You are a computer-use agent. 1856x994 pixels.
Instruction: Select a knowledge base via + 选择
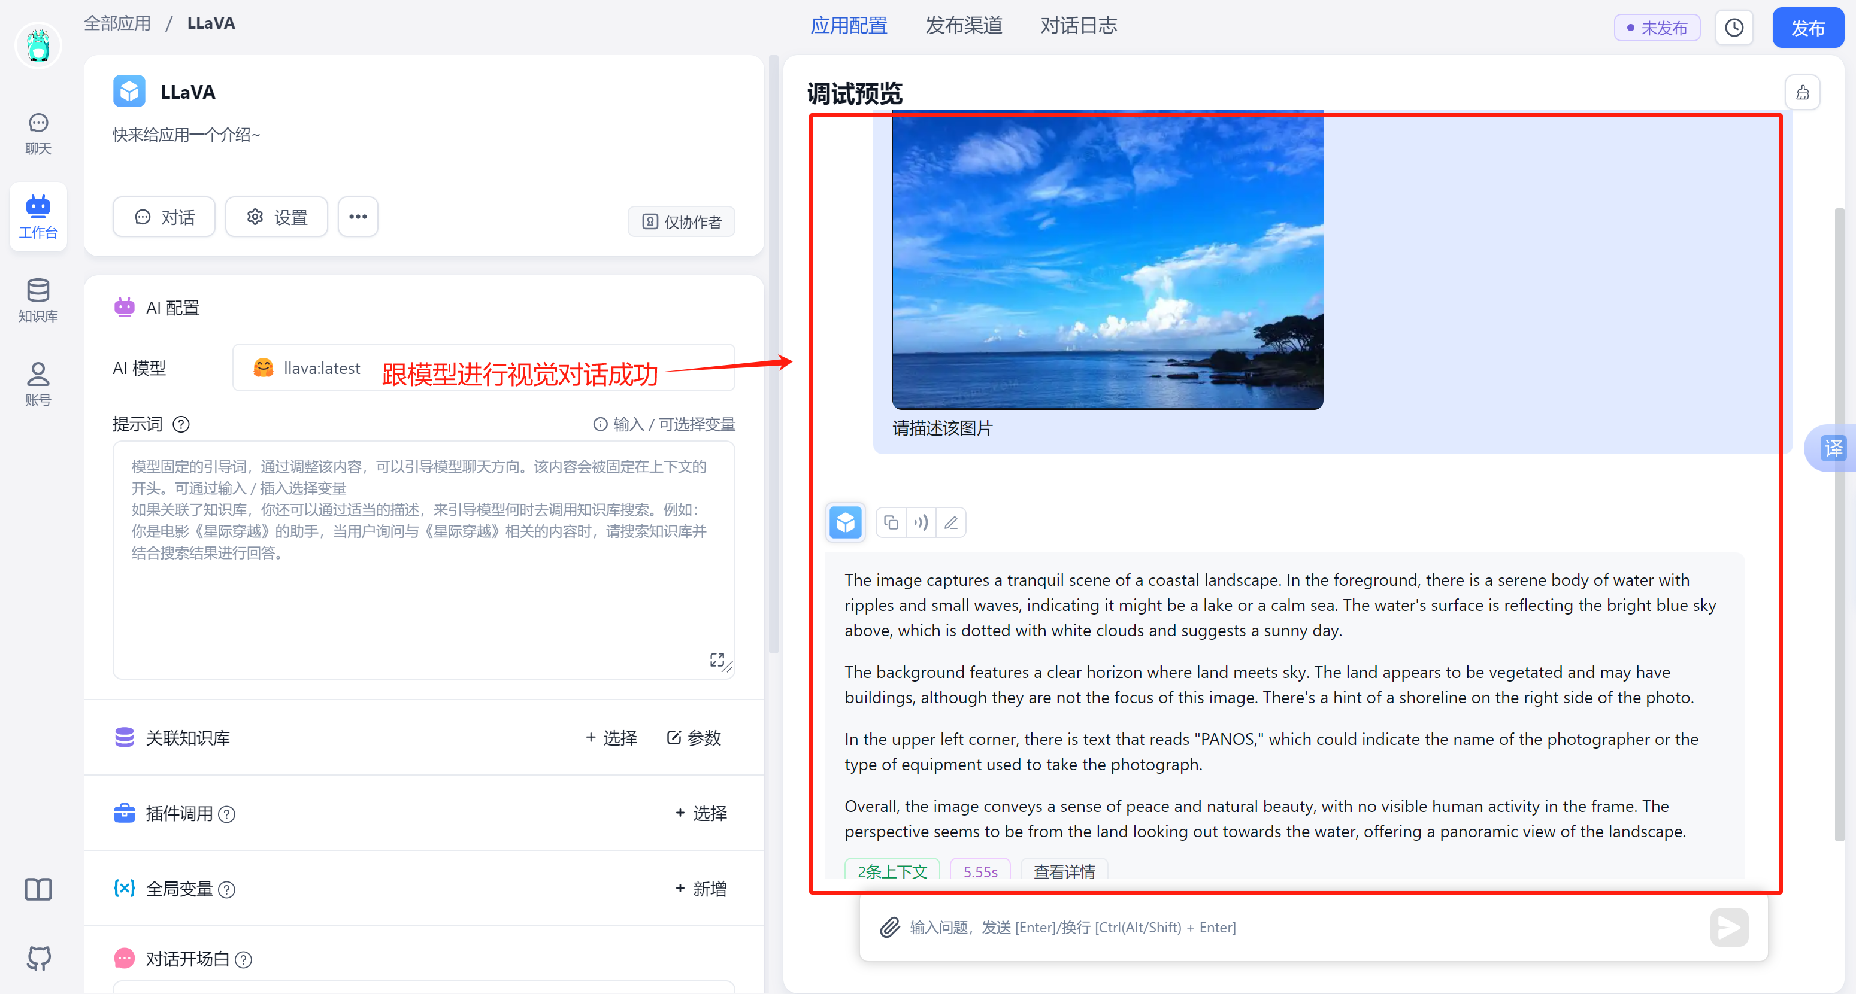pyautogui.click(x=611, y=738)
